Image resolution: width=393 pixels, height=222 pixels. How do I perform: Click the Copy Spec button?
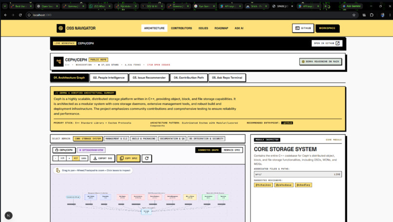tap(128, 158)
